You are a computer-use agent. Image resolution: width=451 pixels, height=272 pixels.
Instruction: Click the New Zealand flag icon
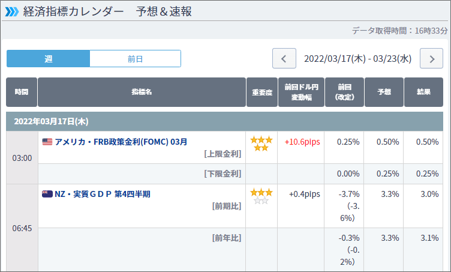(x=47, y=194)
